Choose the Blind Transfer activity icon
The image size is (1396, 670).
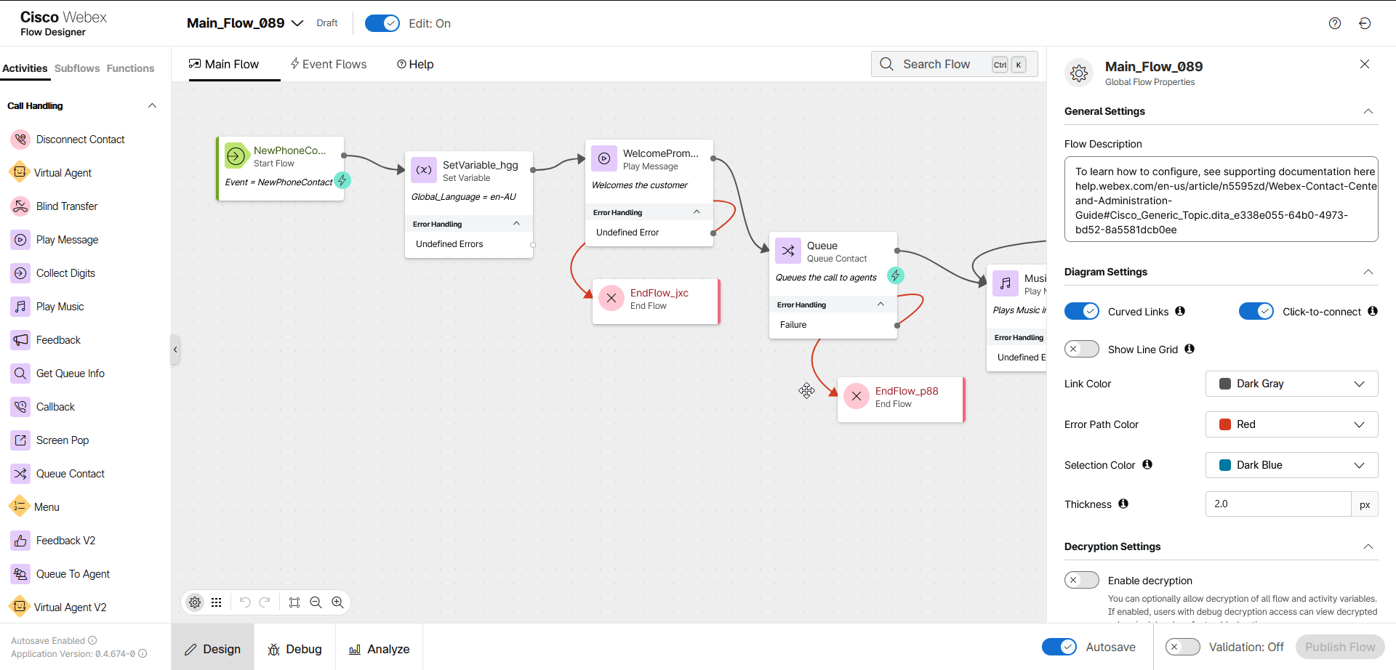20,206
